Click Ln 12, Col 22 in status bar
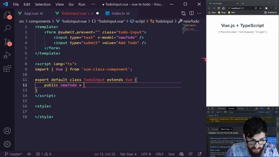 point(105,154)
